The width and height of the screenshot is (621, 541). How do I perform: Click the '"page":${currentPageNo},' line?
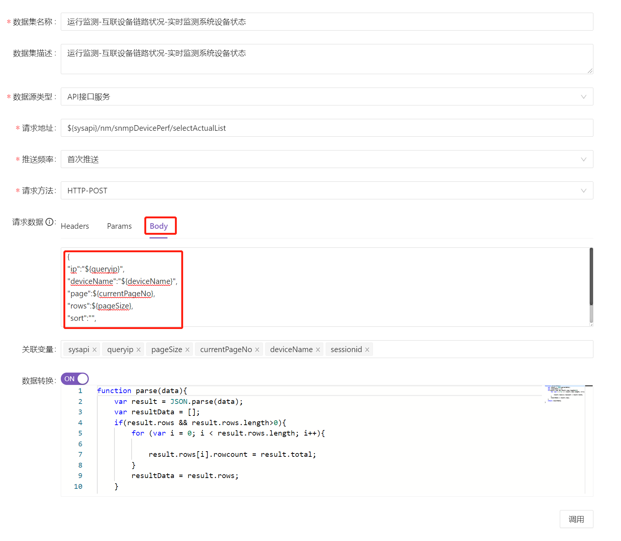pos(111,294)
